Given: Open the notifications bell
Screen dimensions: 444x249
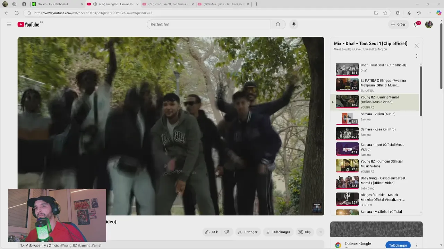Looking at the screenshot, I should coord(416,25).
